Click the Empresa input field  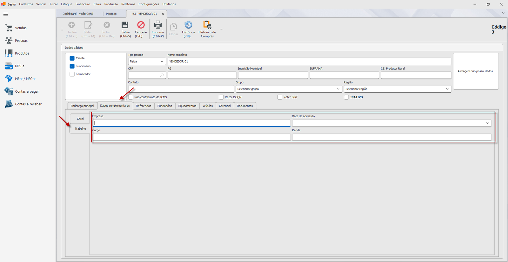191,123
